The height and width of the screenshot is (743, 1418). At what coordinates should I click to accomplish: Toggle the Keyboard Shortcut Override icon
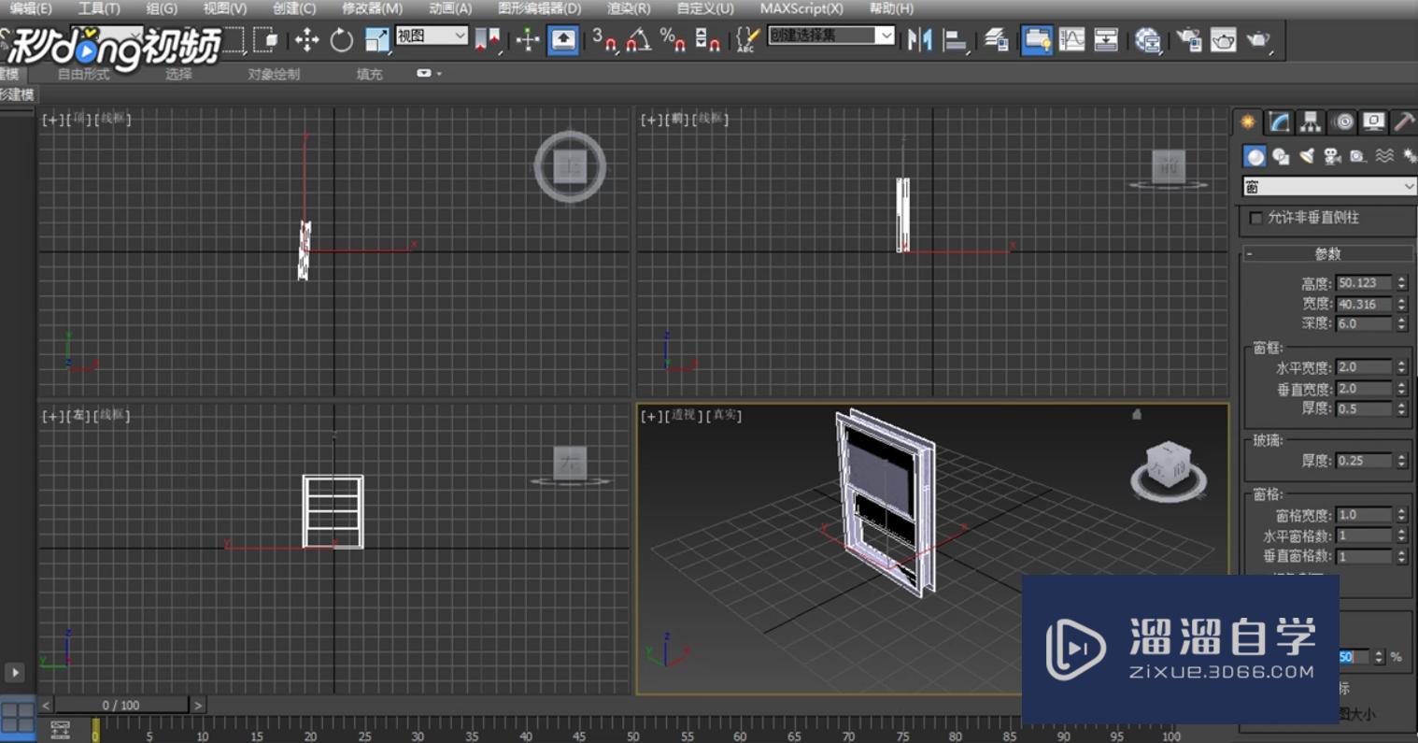pyautogui.click(x=563, y=39)
